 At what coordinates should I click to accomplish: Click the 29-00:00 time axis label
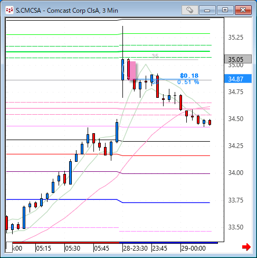coord(193,248)
